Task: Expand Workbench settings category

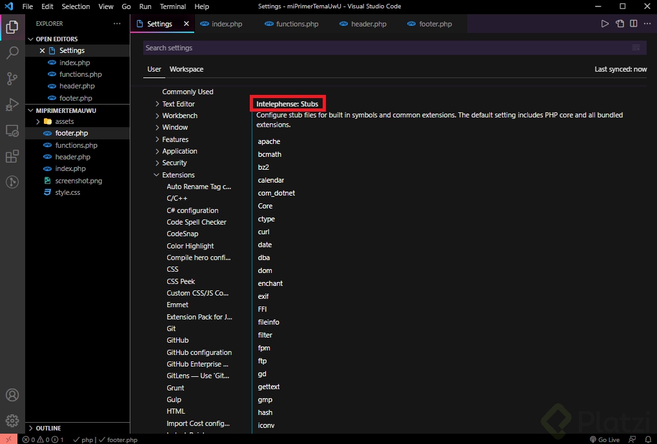Action: coord(157,116)
